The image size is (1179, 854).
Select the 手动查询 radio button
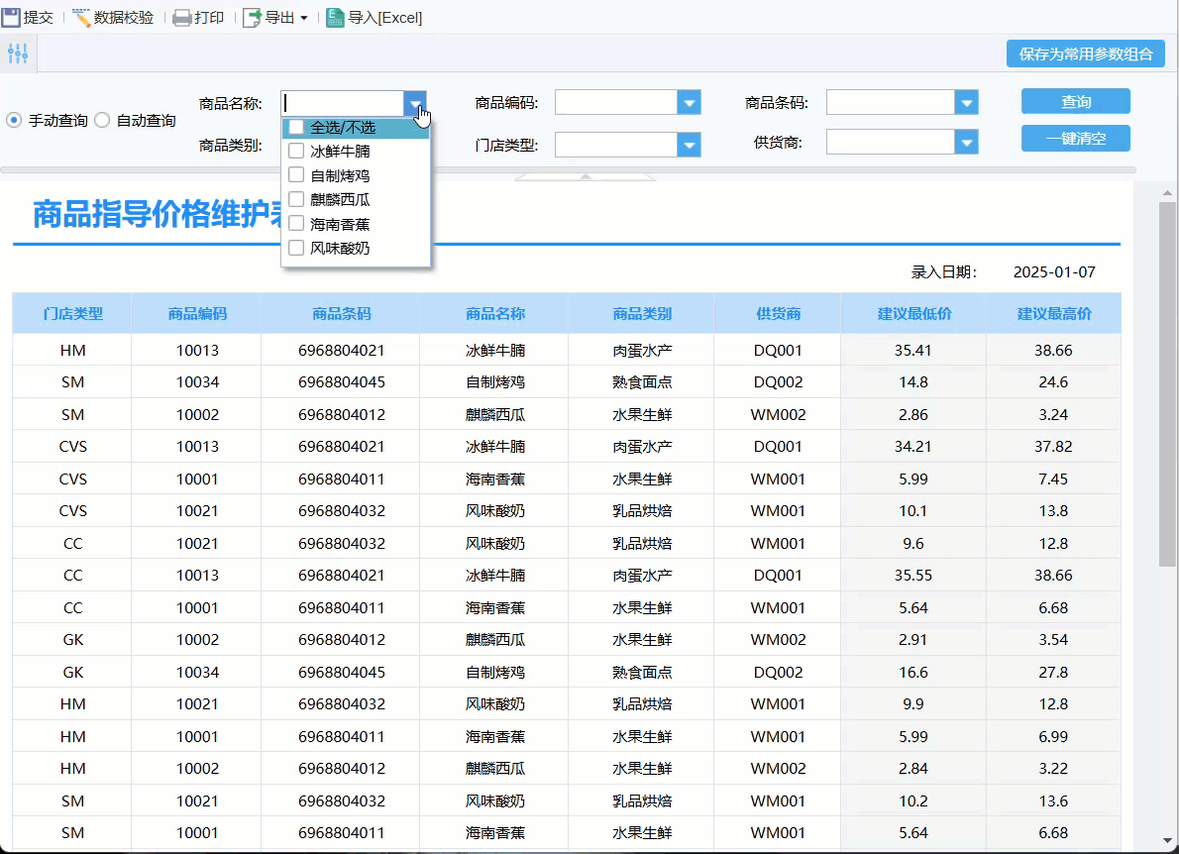click(x=14, y=120)
